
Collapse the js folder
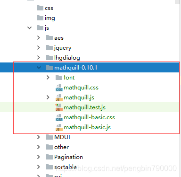[x=29, y=28]
